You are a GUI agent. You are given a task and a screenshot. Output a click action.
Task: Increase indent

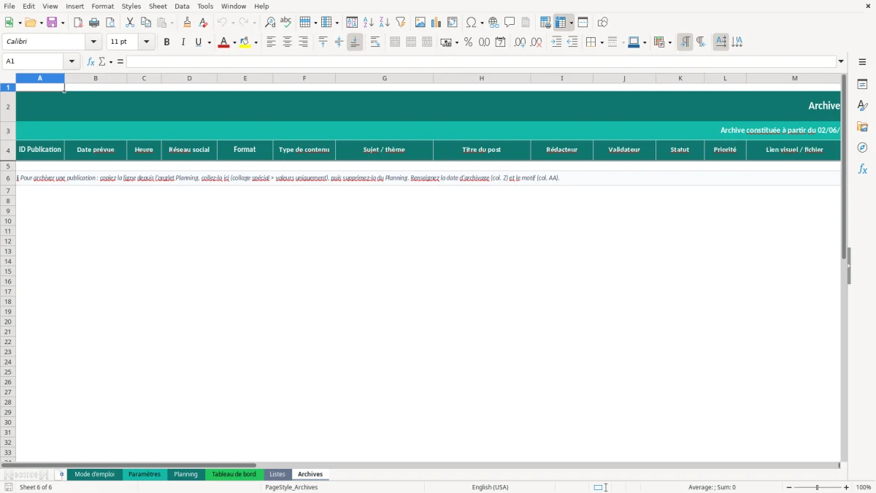[x=556, y=42]
